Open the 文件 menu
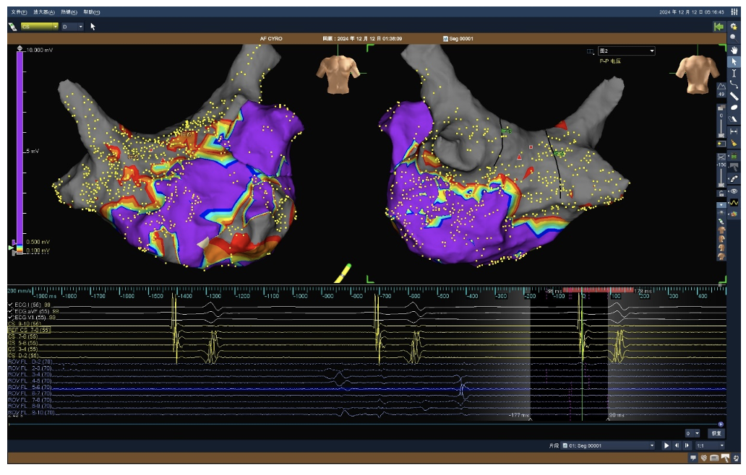Viewport: 746px width, 475px height. (x=19, y=12)
